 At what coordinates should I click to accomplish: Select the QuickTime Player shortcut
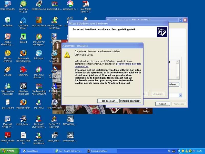click(x=23, y=23)
